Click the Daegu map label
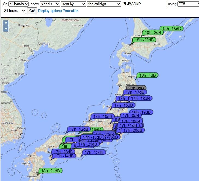This screenshot has height=181, width=199. 14,130
